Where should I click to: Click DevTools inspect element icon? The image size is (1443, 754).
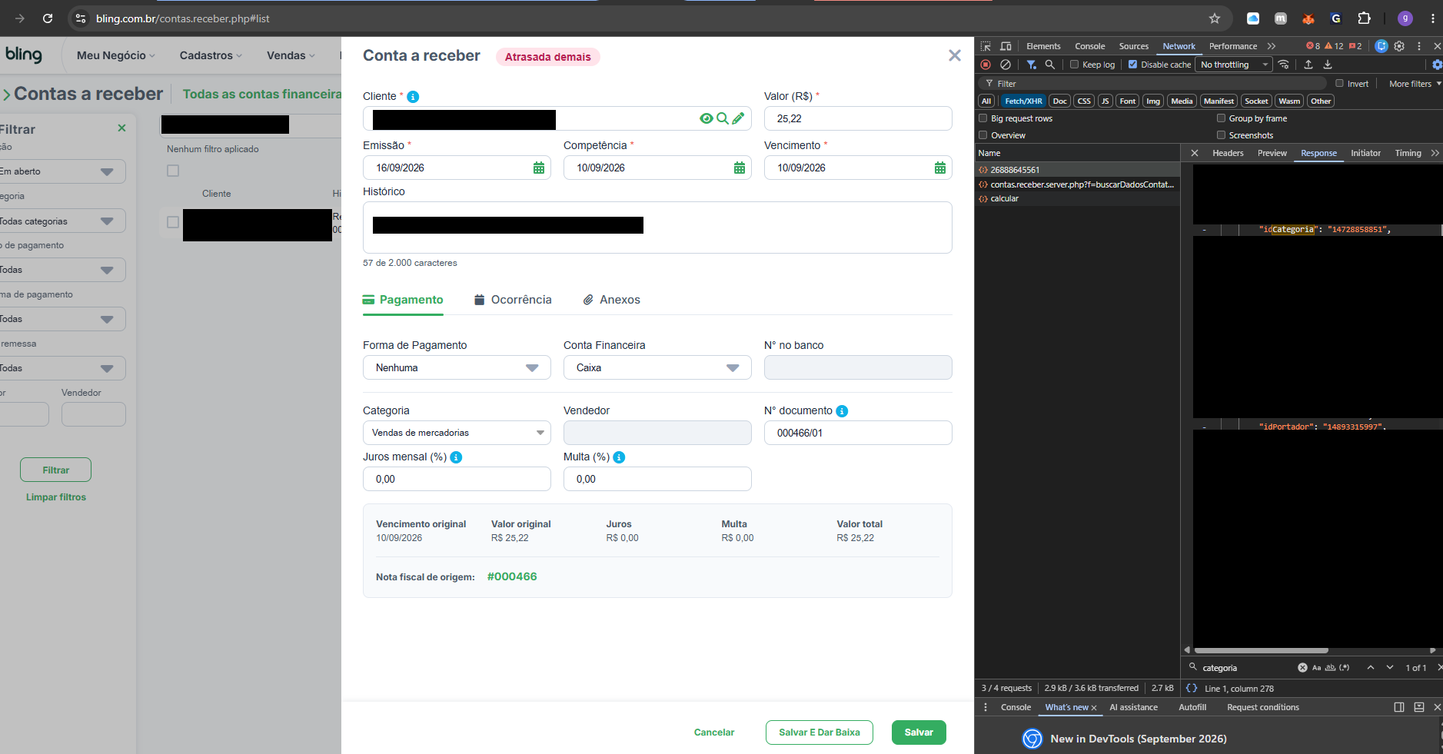pos(986,46)
